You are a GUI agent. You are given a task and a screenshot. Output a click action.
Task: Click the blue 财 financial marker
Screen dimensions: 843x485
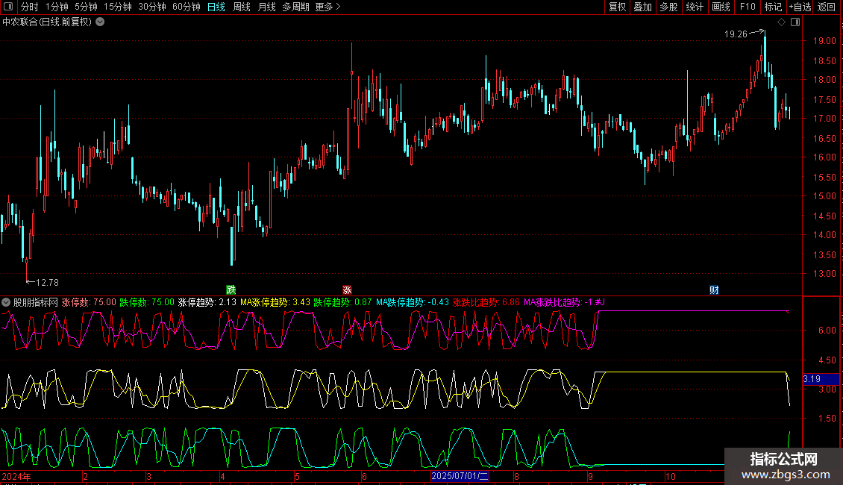(x=714, y=290)
